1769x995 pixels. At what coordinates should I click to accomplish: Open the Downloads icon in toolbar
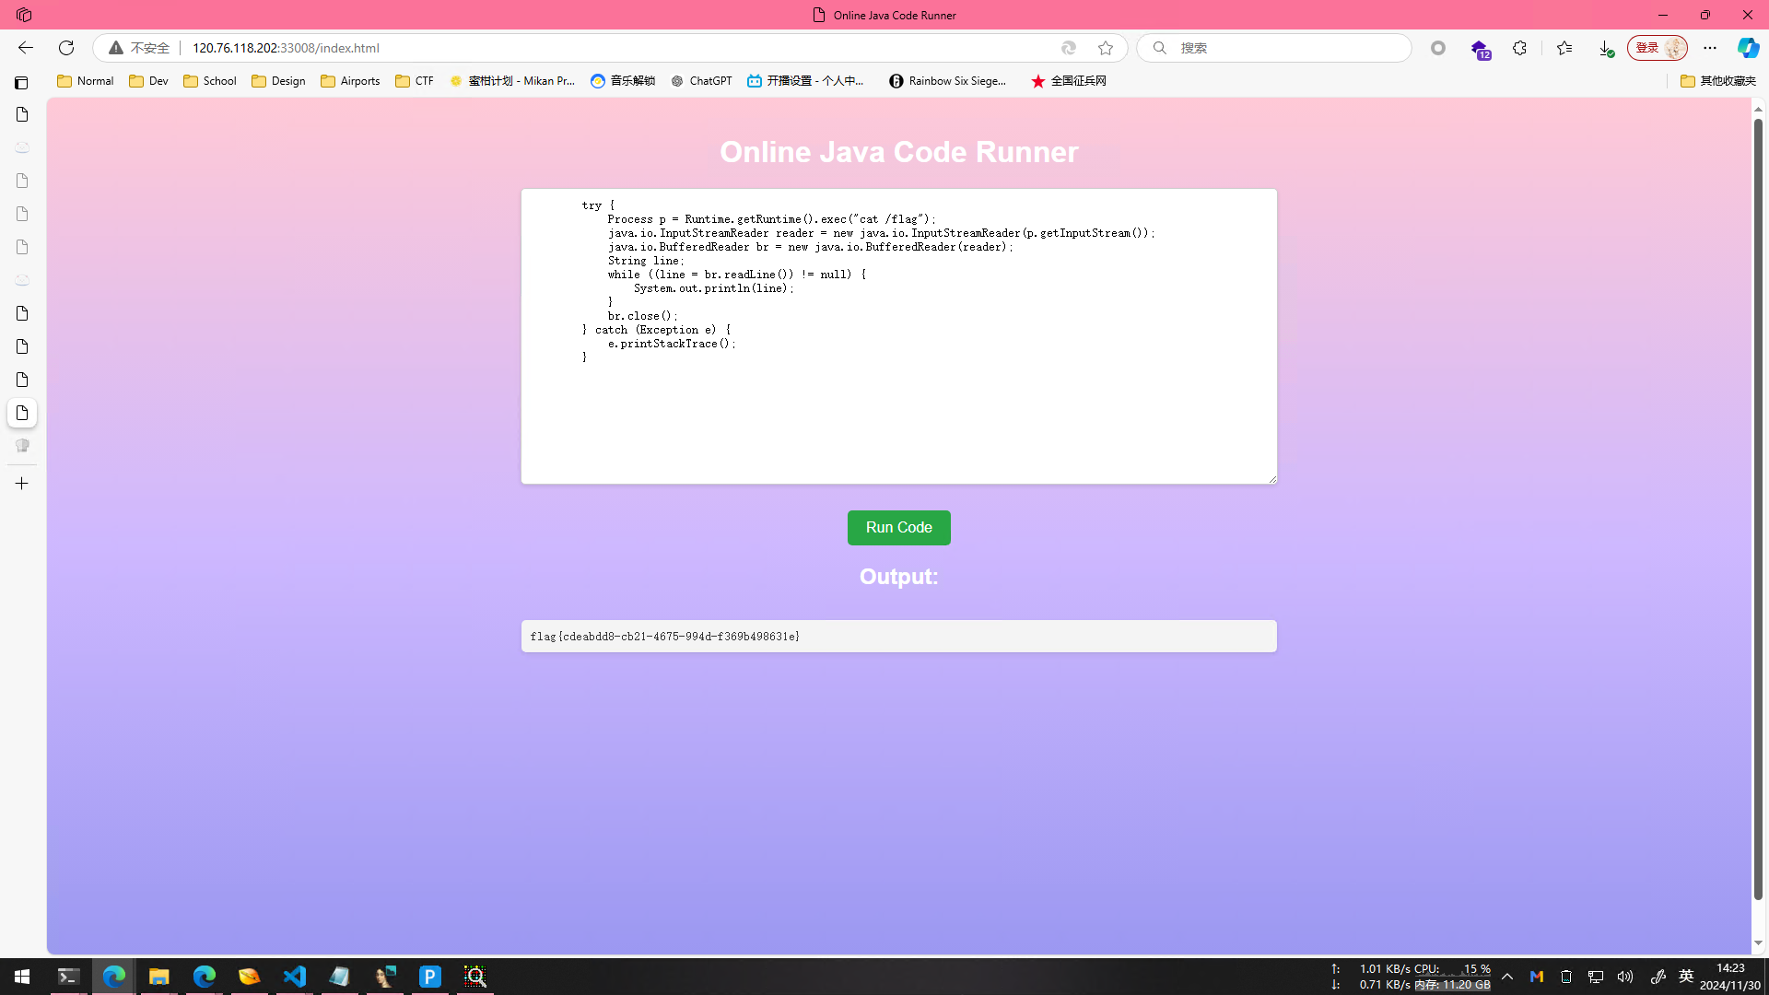pyautogui.click(x=1606, y=48)
